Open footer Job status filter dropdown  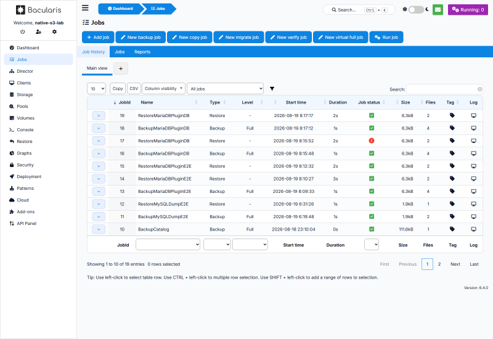tap(372, 244)
